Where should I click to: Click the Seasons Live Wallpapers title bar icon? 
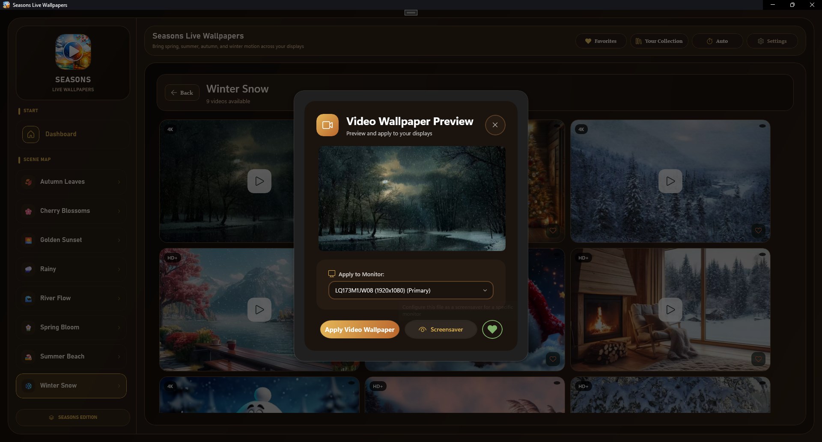tap(6, 5)
